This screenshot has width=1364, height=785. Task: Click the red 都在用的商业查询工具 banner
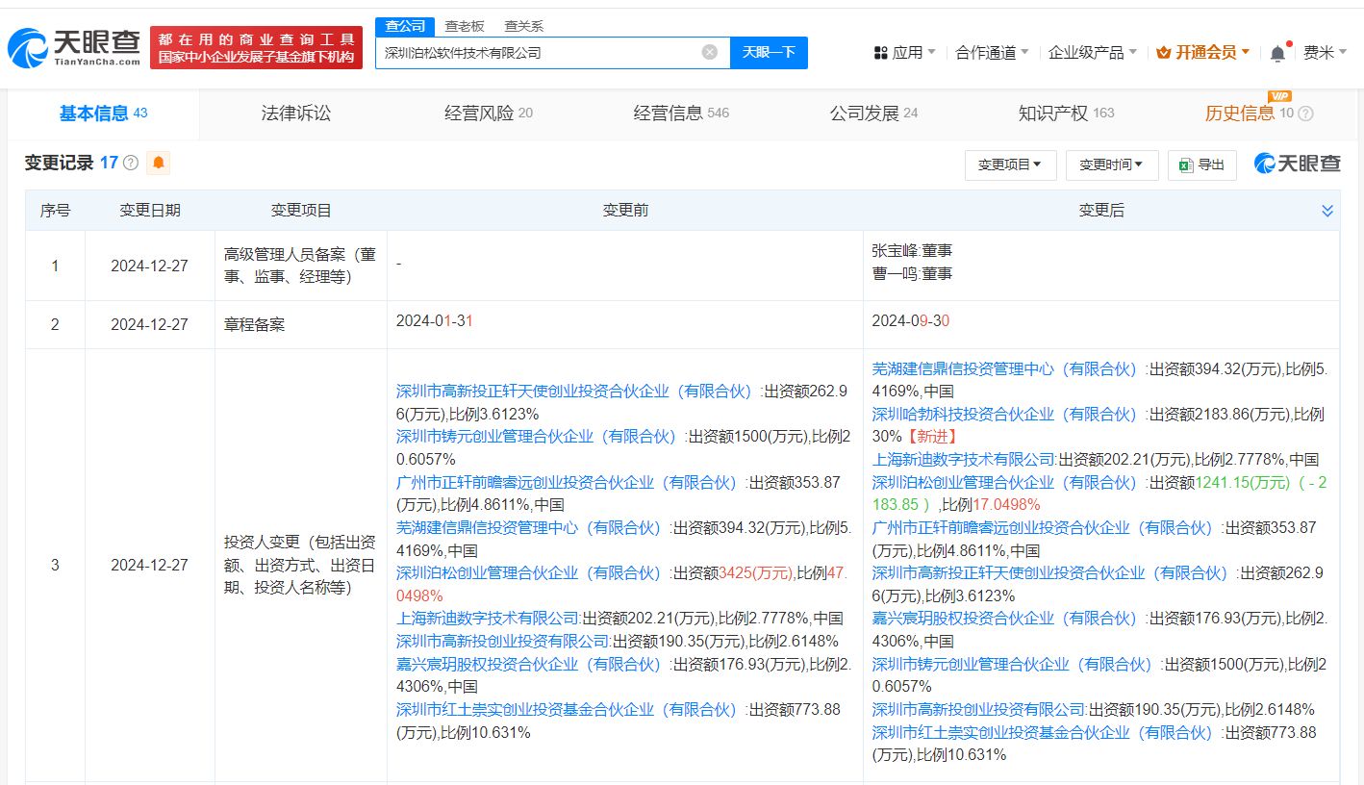click(x=256, y=47)
